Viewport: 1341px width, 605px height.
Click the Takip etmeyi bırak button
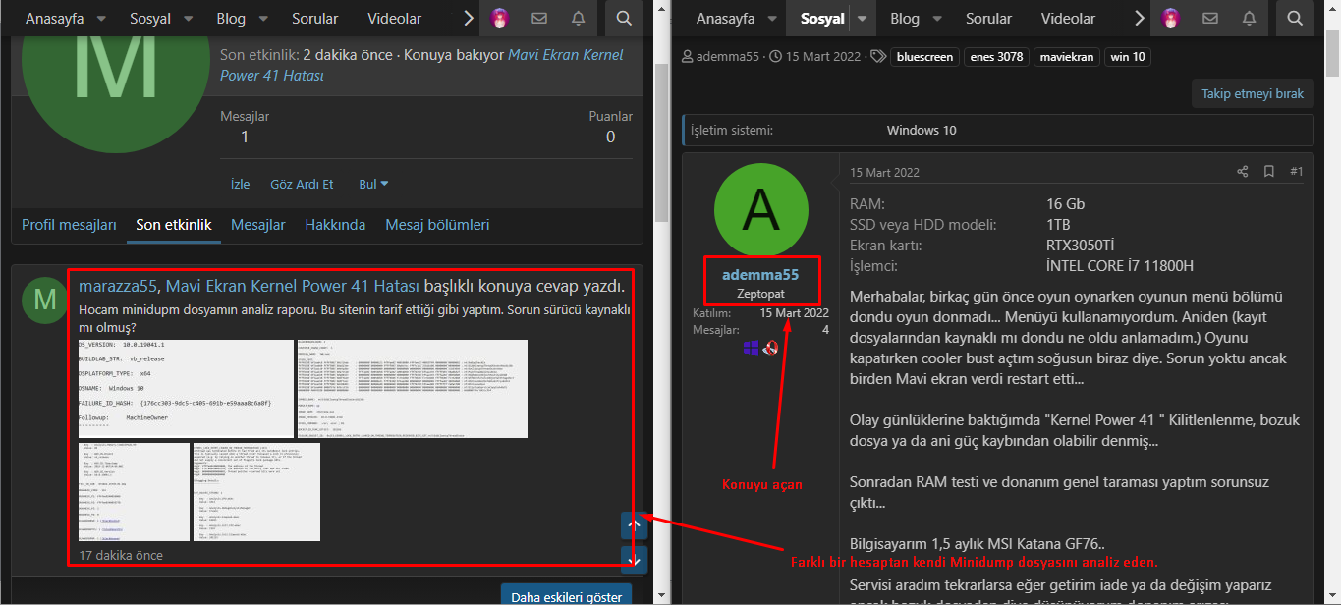pyautogui.click(x=1253, y=94)
